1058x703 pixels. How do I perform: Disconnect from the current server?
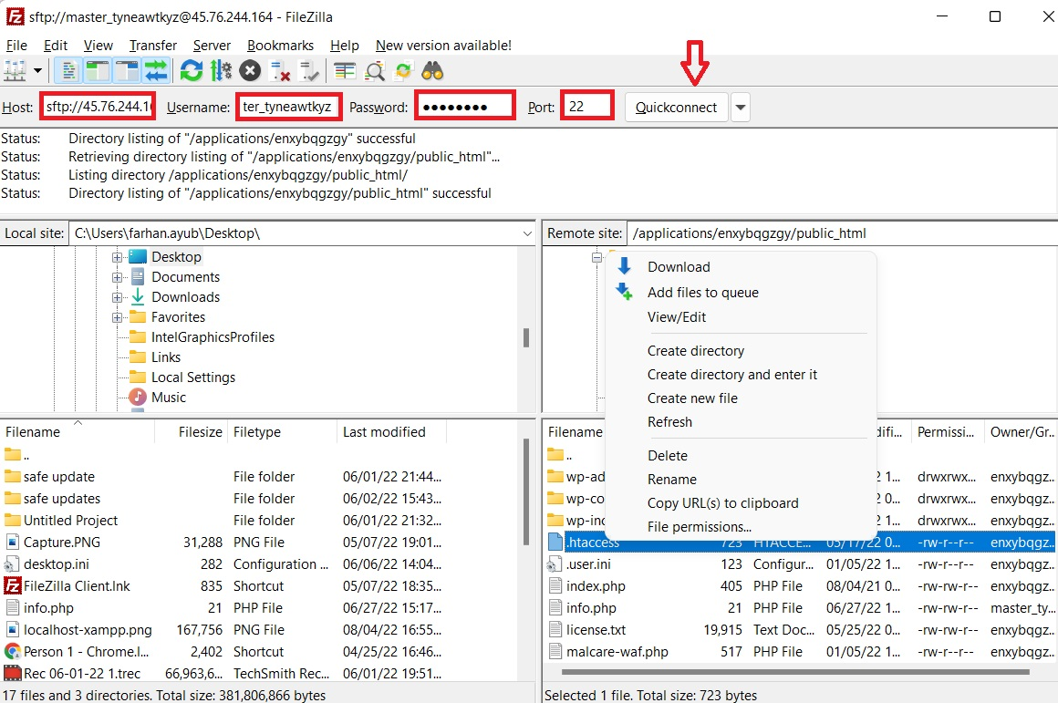[x=279, y=70]
